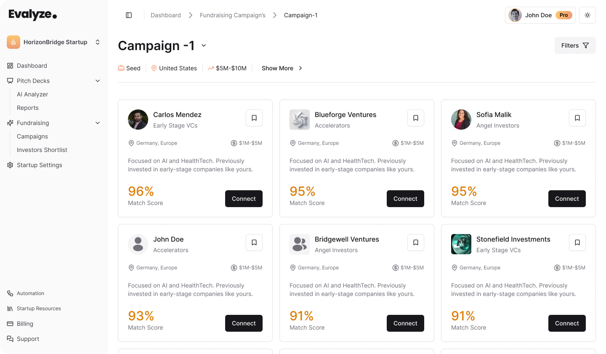Switch theme with the sun icon
This screenshot has width=606, height=354.
coord(587,15)
